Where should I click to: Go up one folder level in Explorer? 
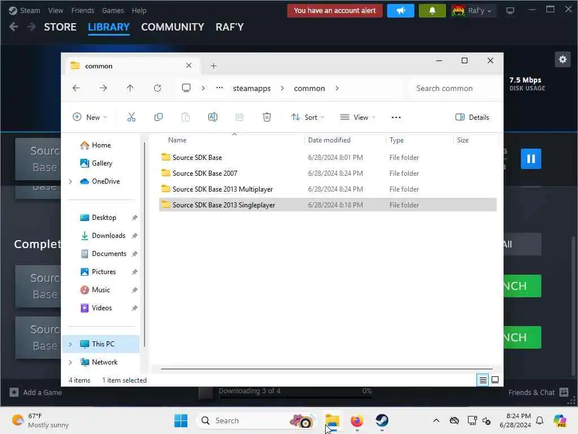click(130, 88)
